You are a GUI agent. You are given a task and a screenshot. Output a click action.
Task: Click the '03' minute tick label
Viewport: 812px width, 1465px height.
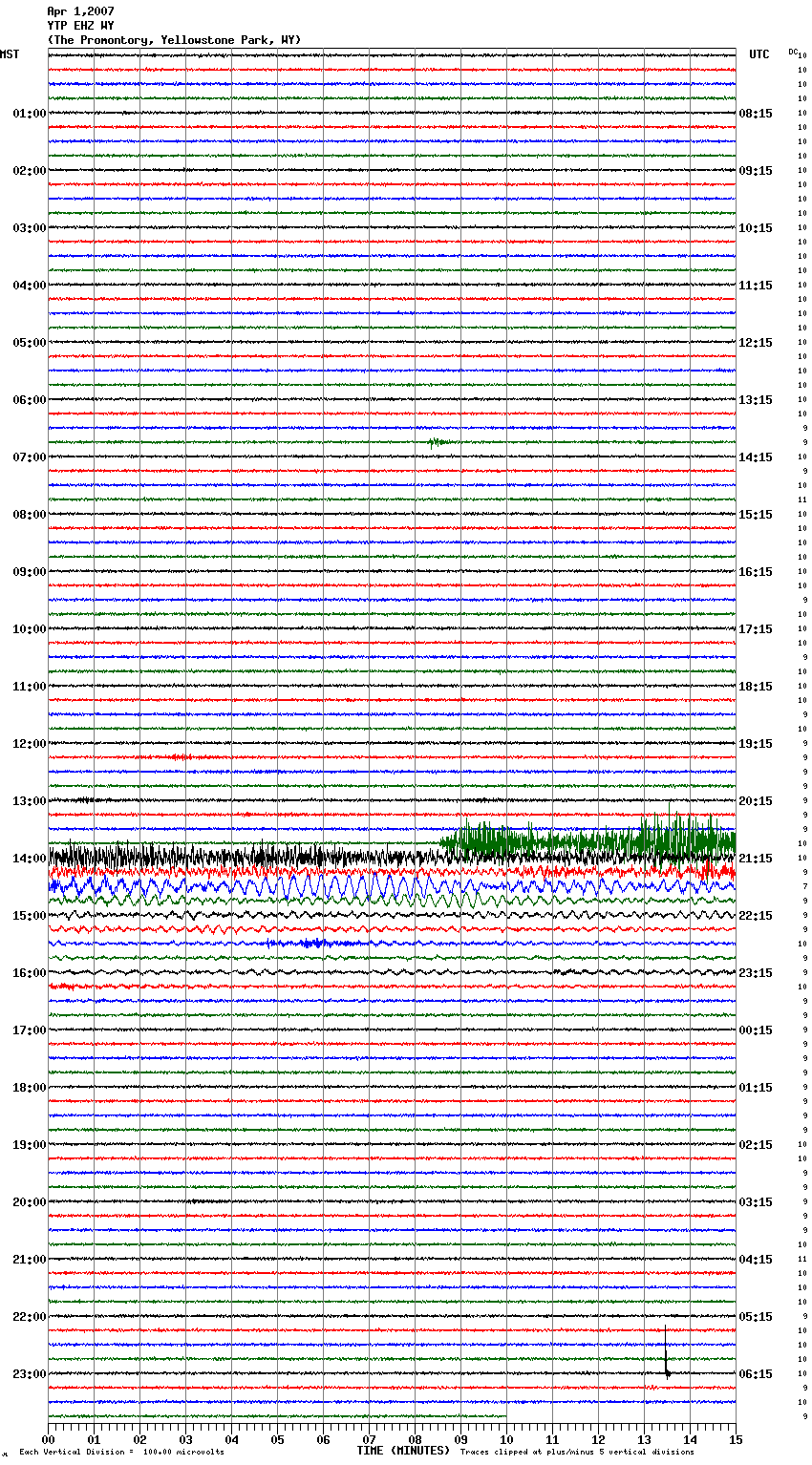coord(185,1439)
